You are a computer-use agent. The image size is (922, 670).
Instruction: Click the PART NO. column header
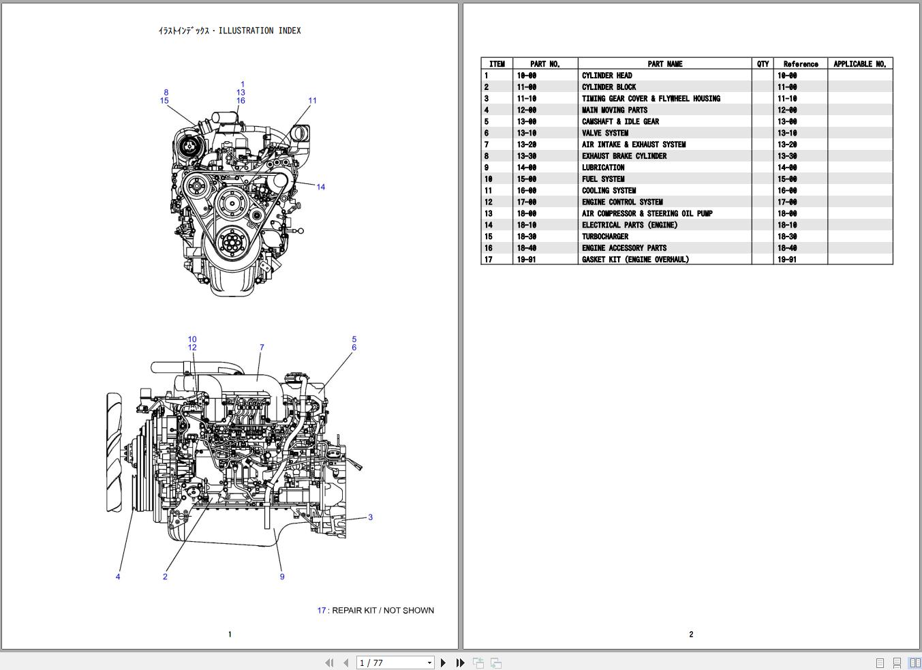545,64
